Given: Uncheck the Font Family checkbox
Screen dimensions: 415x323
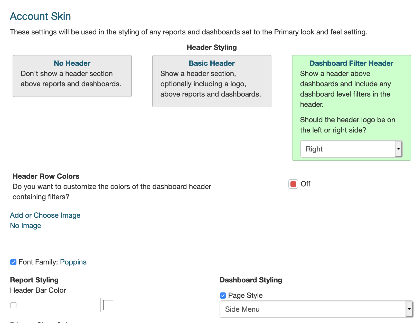Looking at the screenshot, I should click(x=13, y=262).
